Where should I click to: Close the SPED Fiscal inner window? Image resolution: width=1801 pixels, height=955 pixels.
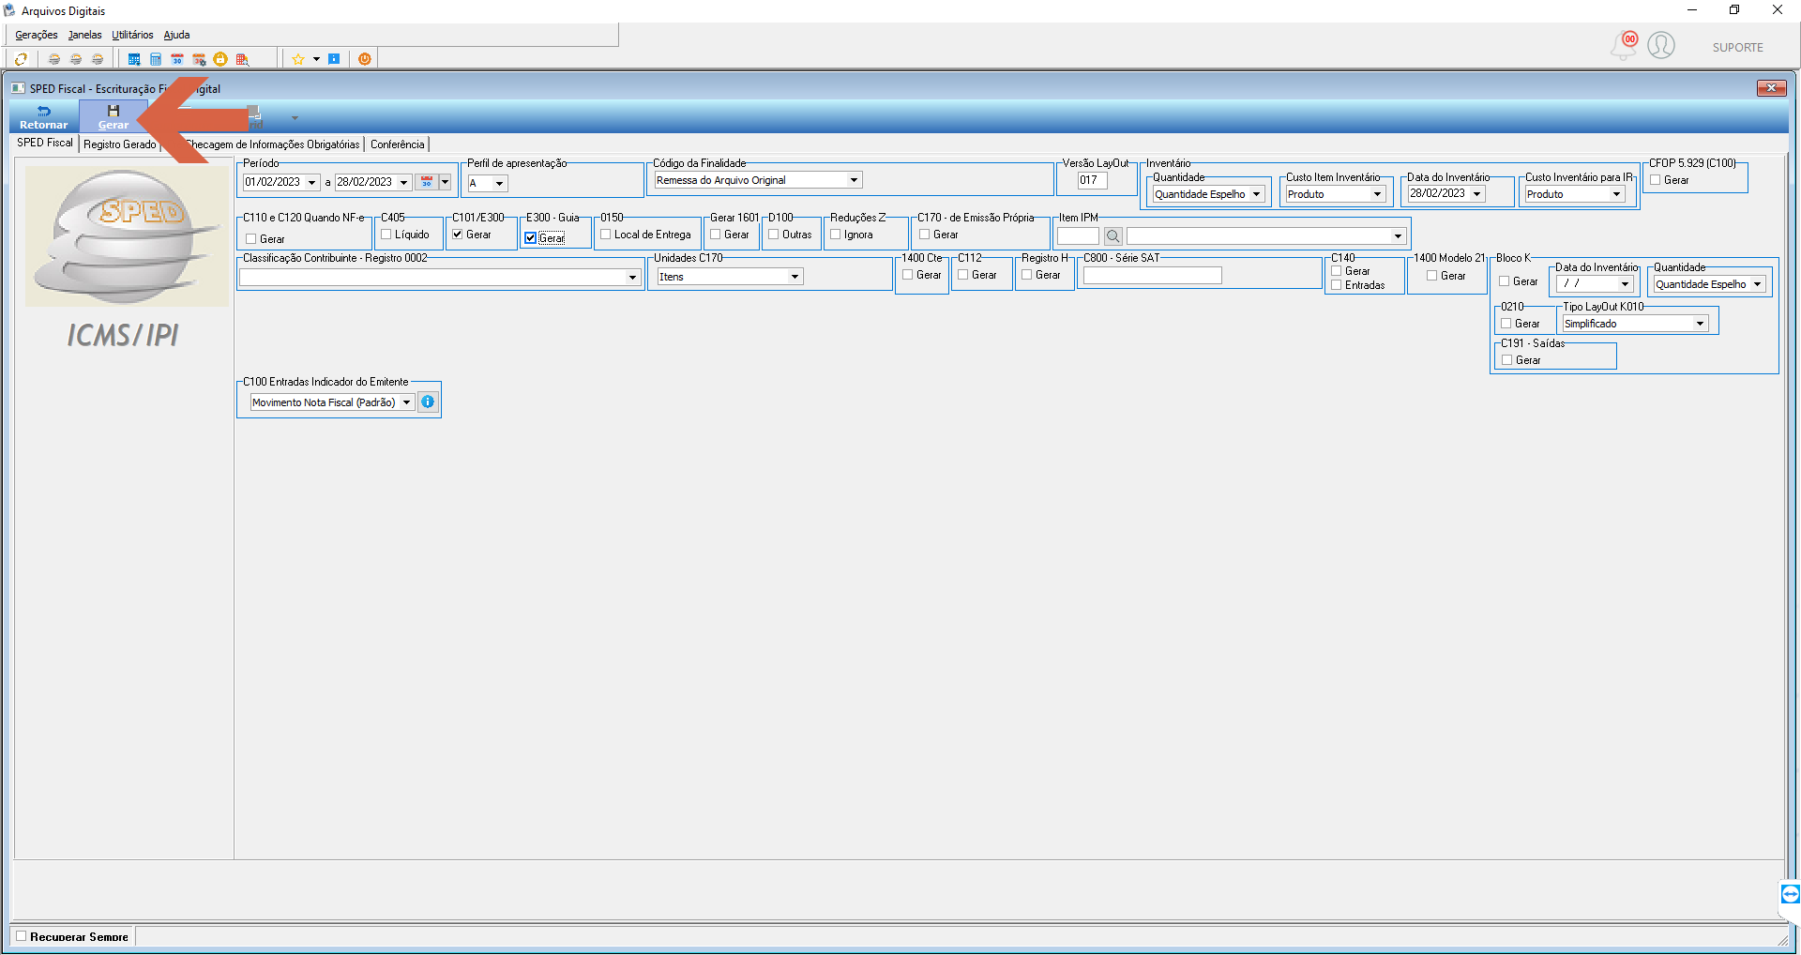pos(1771,88)
